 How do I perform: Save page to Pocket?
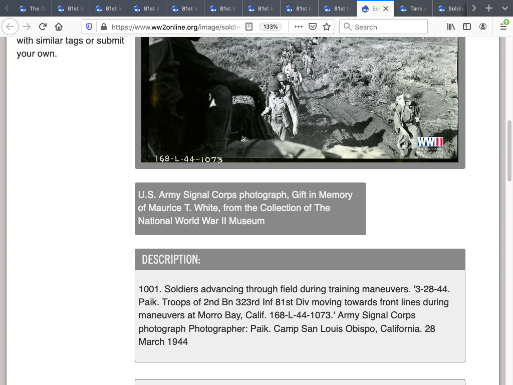pos(313,27)
